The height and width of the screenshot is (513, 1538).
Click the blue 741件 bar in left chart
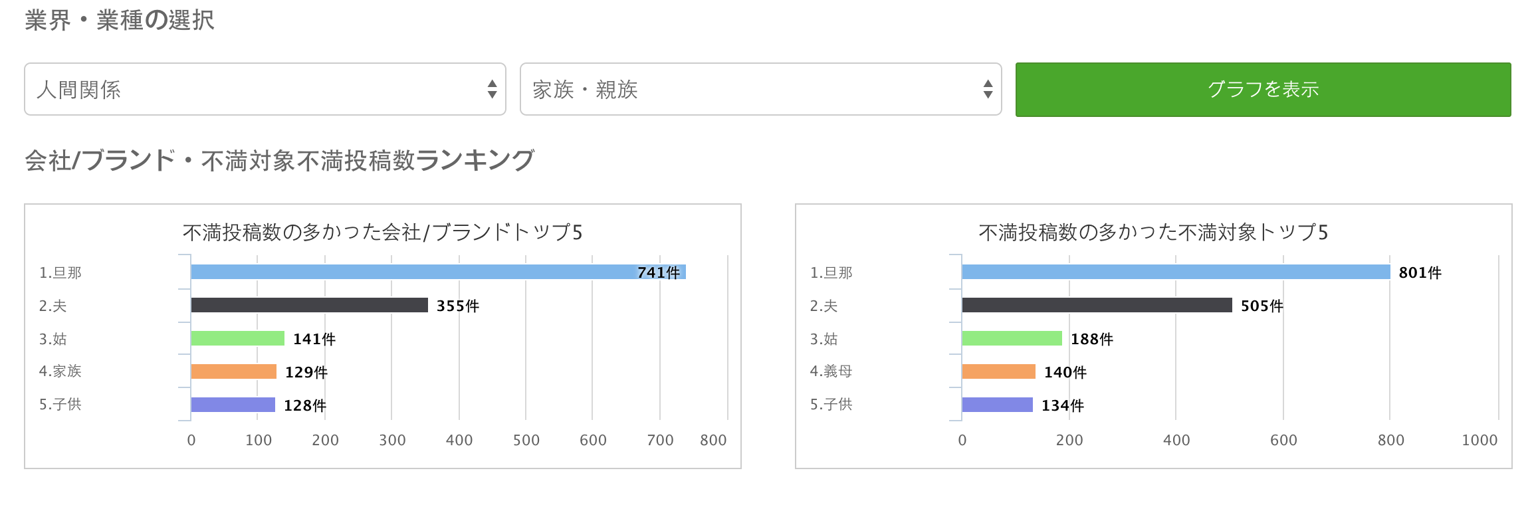point(438,272)
